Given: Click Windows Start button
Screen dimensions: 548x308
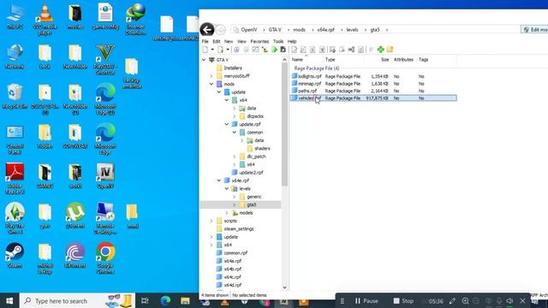Looking at the screenshot, I should point(9,300).
